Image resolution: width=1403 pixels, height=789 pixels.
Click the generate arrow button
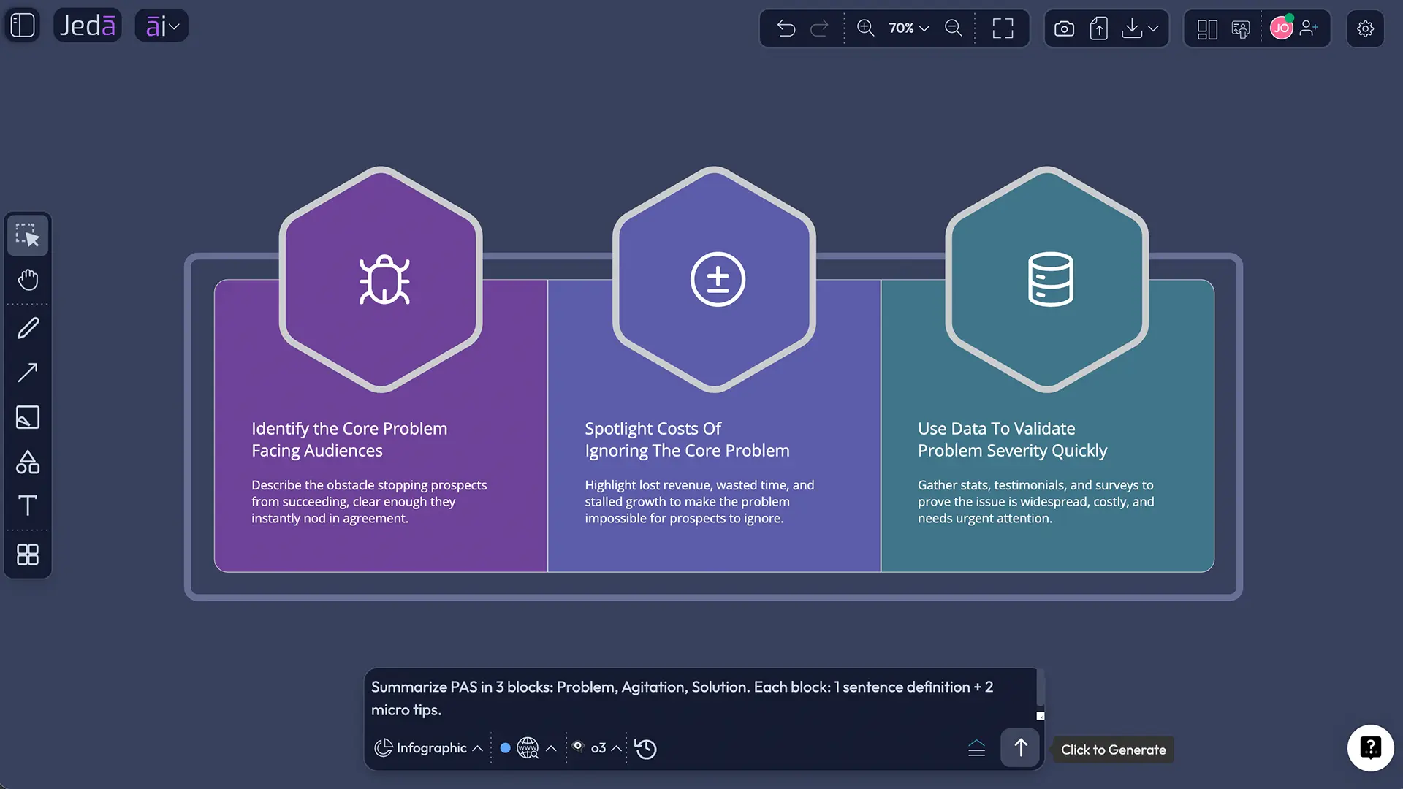pos(1020,747)
